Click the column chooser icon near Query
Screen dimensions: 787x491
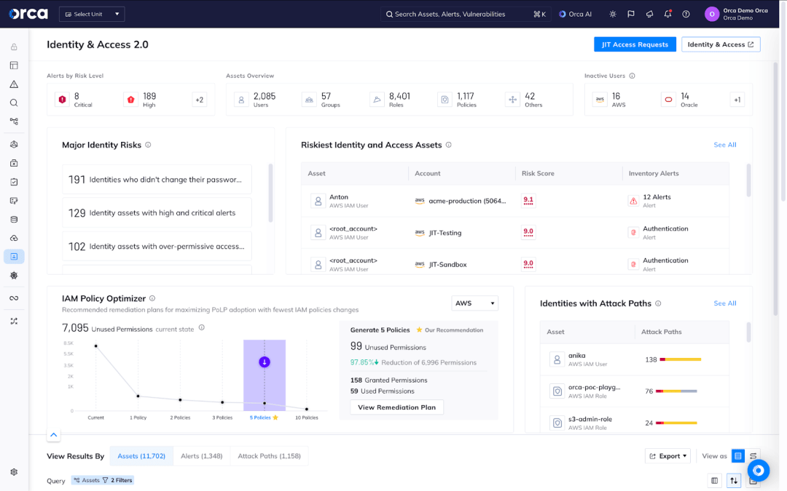coord(714,481)
